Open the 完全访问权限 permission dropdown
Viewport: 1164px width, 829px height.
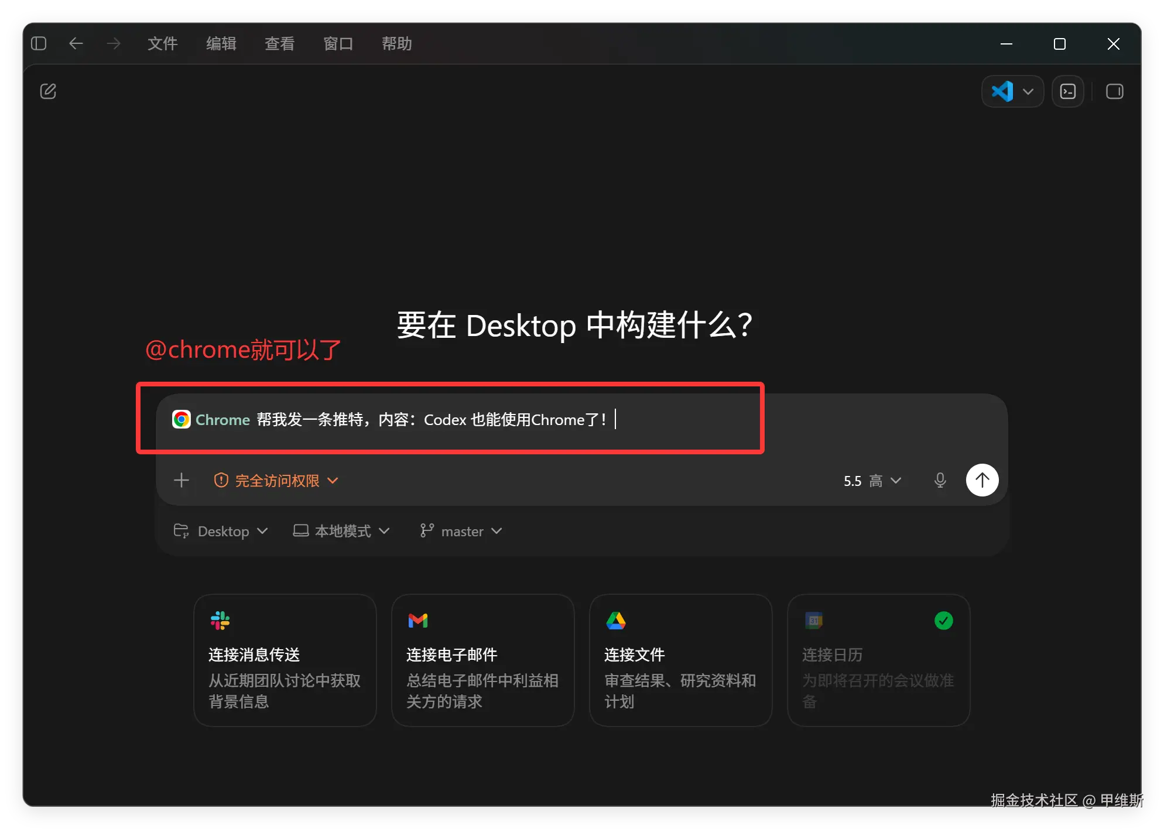pyautogui.click(x=276, y=481)
